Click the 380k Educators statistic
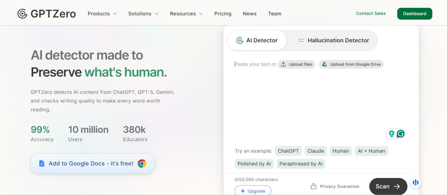447x195 pixels. 135,133
